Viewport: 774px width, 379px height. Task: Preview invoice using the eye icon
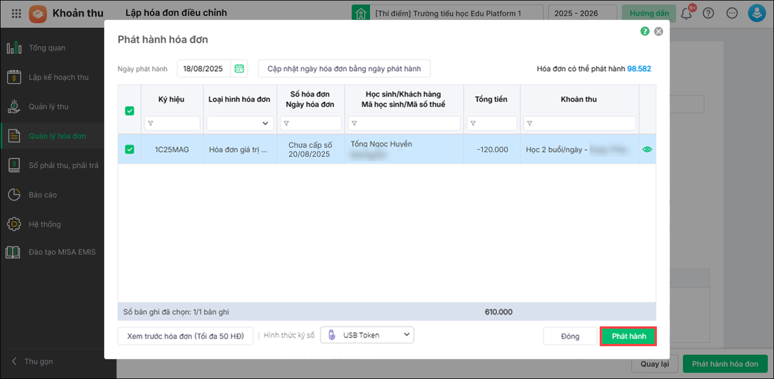(x=647, y=149)
